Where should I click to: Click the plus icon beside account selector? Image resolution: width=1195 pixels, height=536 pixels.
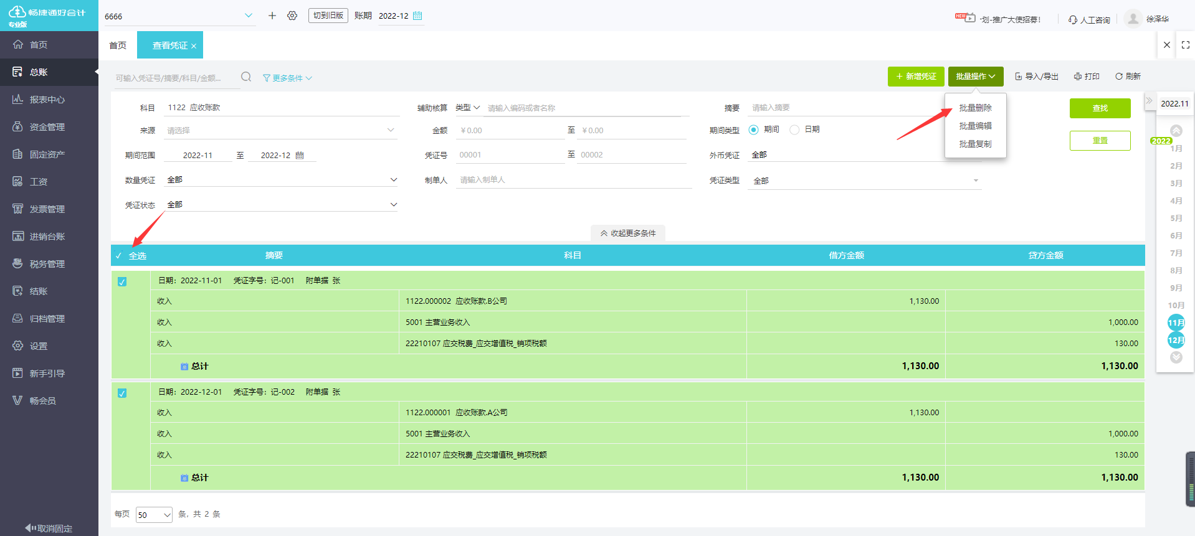272,16
